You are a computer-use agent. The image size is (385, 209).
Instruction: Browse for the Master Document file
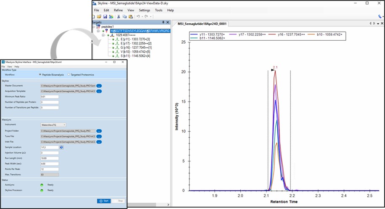99,86
